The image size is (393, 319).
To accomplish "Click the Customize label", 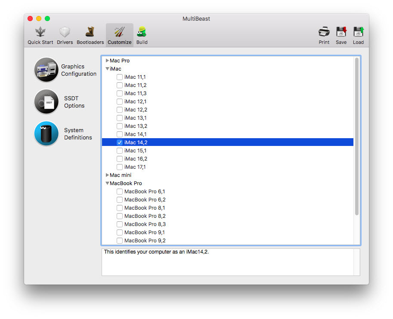I will point(120,42).
